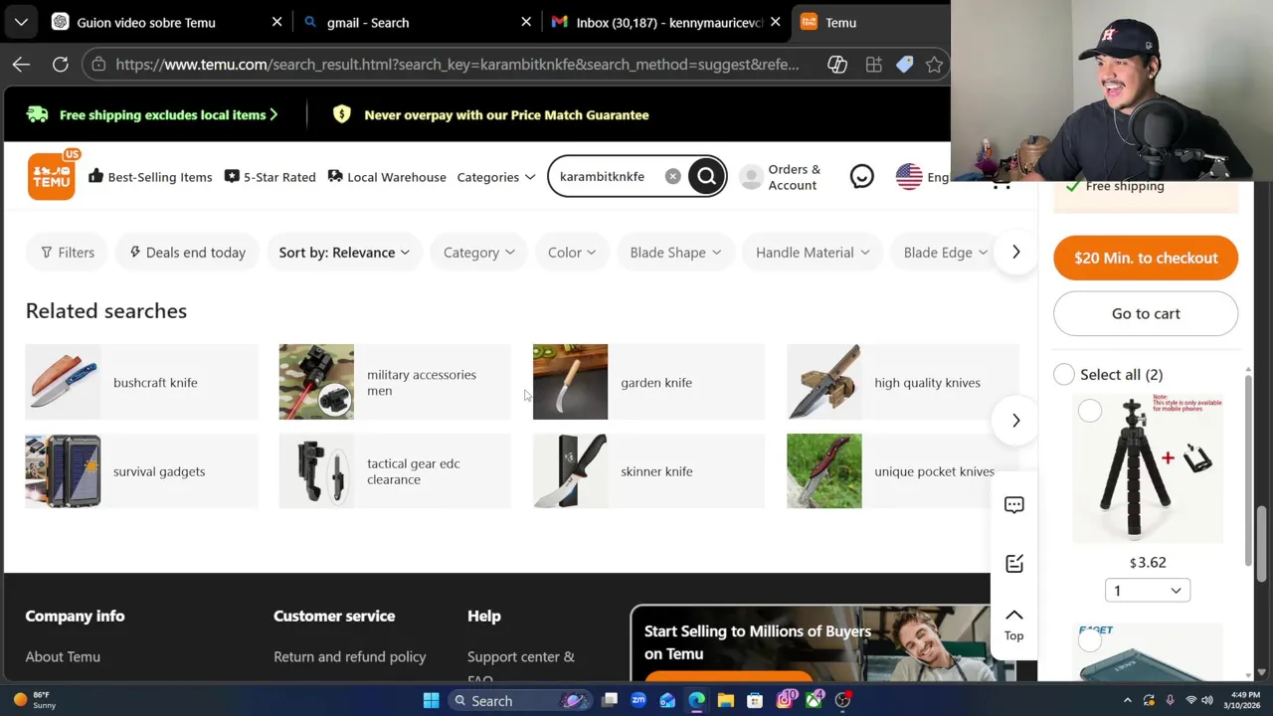Open the Orders & Account profile icon
The width and height of the screenshot is (1273, 716).
click(x=752, y=177)
